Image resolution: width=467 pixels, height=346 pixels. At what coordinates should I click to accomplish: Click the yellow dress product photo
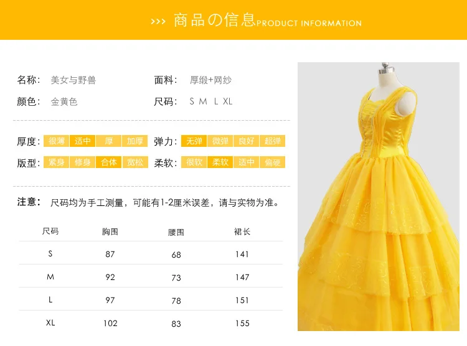[x=378, y=197]
